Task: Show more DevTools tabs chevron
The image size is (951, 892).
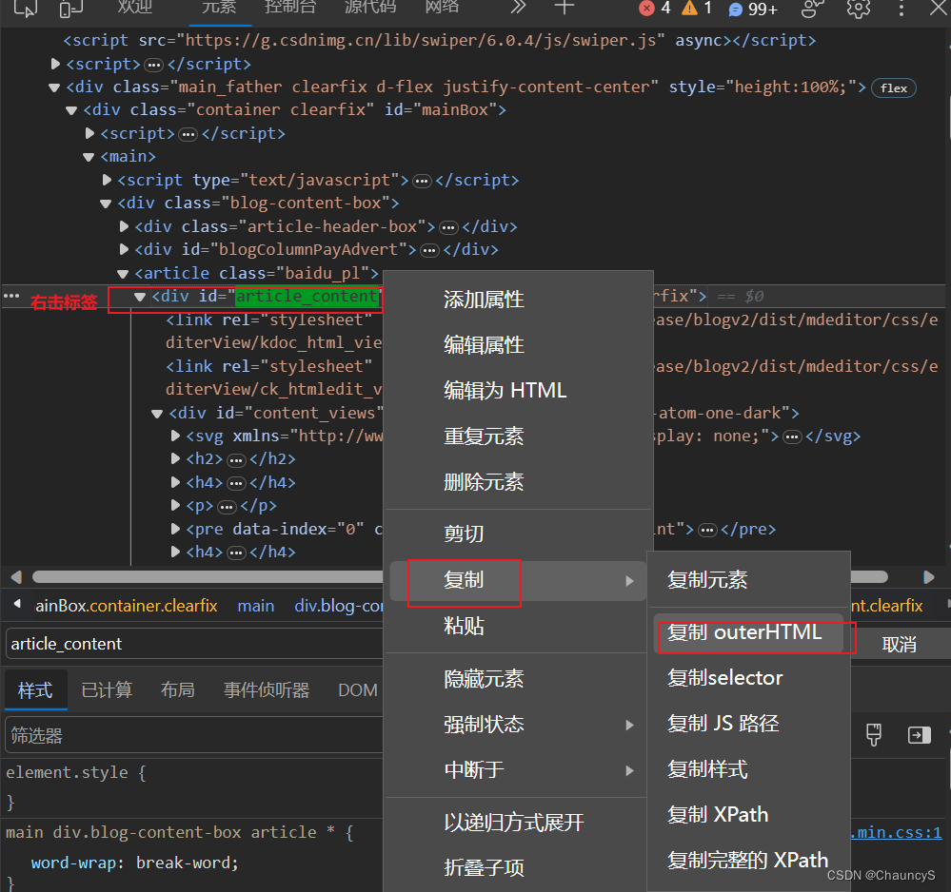Action: 518,8
